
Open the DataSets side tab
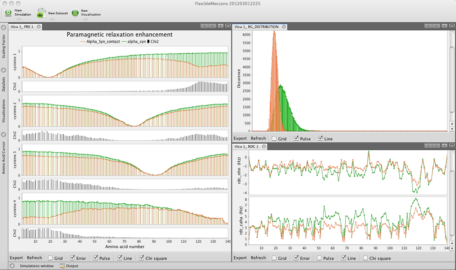point(3,84)
